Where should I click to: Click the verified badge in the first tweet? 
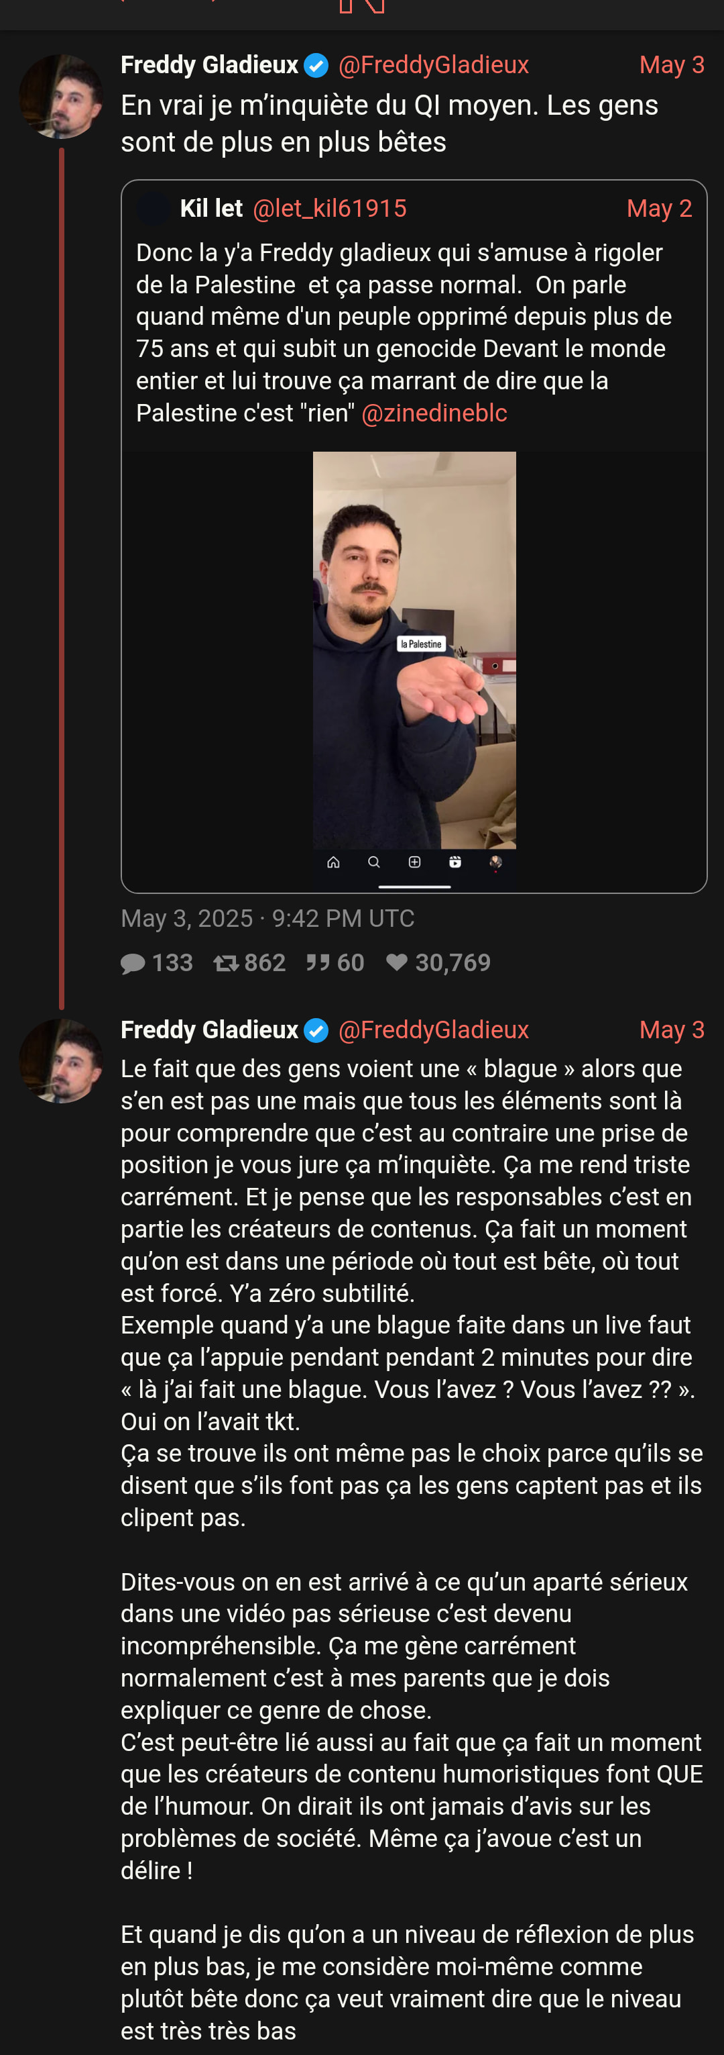click(316, 65)
